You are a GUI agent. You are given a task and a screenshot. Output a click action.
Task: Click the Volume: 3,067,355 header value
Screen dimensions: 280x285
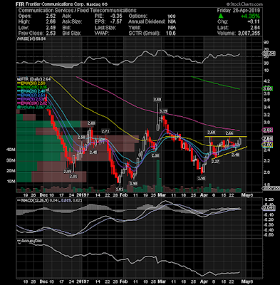coord(239,33)
